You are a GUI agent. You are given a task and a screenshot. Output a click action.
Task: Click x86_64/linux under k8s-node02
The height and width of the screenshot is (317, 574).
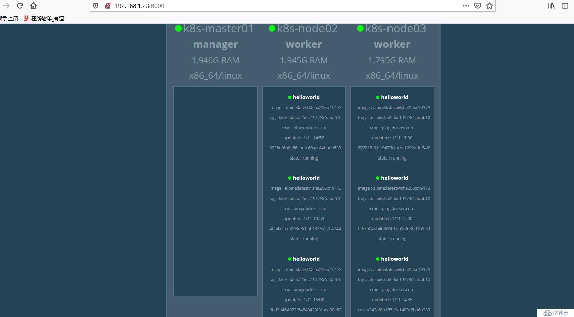point(304,76)
